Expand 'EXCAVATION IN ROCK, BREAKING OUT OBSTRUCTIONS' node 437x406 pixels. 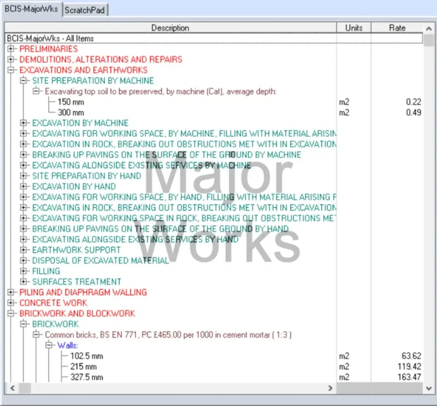click(x=24, y=144)
